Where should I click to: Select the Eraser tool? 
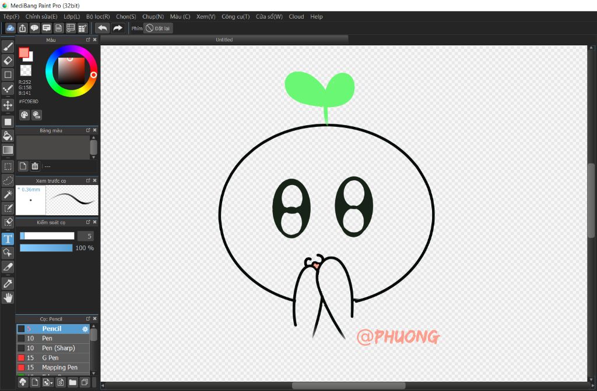[8, 61]
